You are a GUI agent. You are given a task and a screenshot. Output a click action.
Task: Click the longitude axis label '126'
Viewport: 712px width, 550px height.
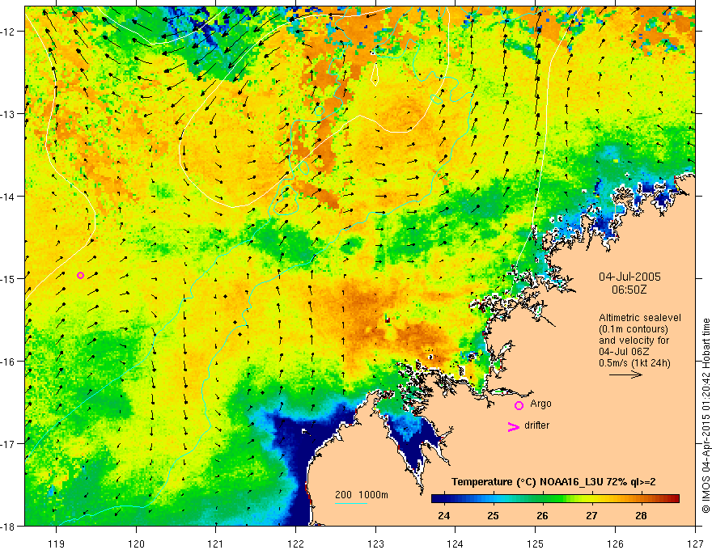pyautogui.click(x=615, y=544)
